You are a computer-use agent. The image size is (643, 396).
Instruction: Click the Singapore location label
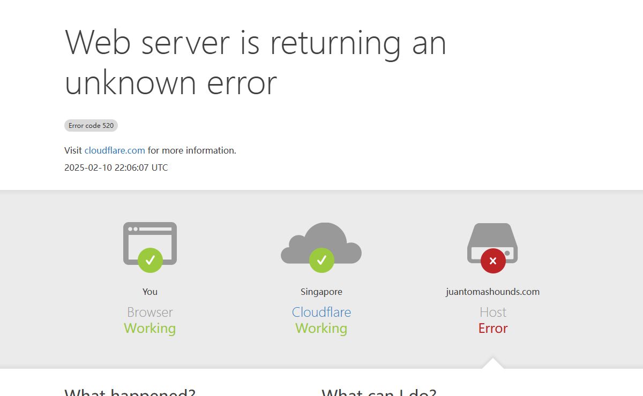322,292
